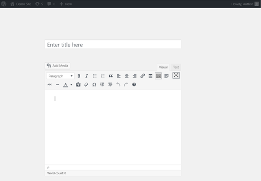The image size is (261, 181).
Task: Open the text color picker arrow
Action: (x=71, y=85)
